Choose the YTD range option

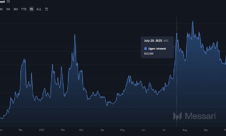24,9
